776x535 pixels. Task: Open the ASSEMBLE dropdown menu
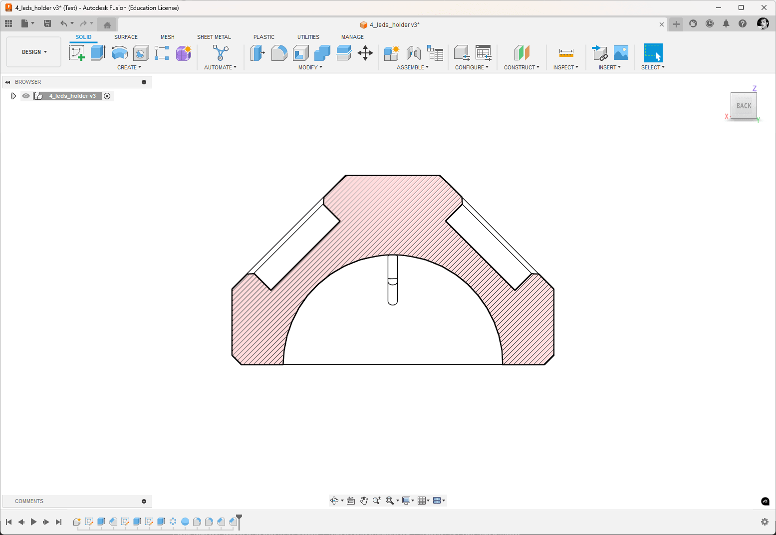pyautogui.click(x=413, y=67)
